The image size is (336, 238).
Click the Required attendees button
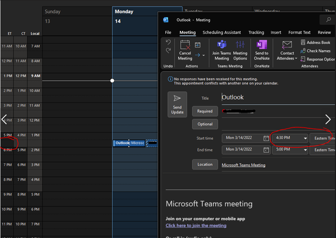pyautogui.click(x=205, y=111)
